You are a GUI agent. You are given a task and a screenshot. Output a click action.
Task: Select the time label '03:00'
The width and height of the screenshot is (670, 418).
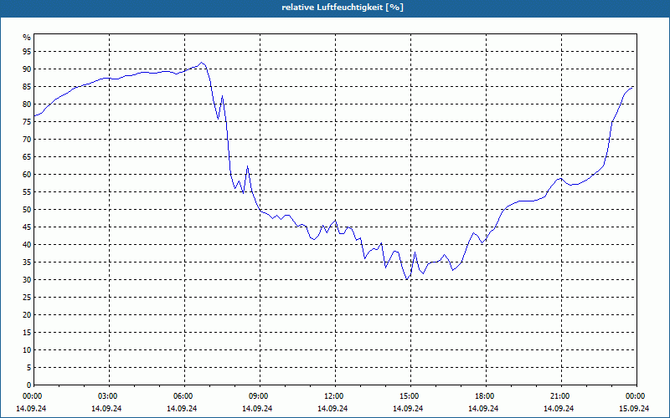110,396
